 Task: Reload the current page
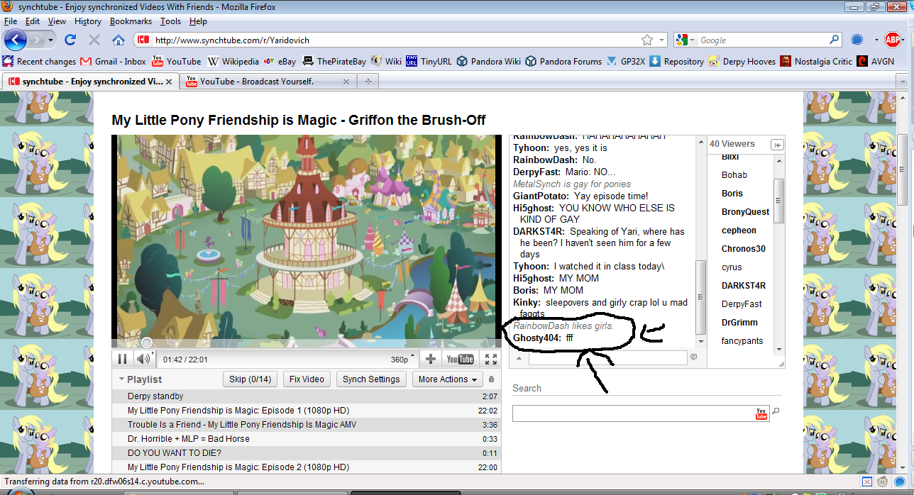(70, 40)
